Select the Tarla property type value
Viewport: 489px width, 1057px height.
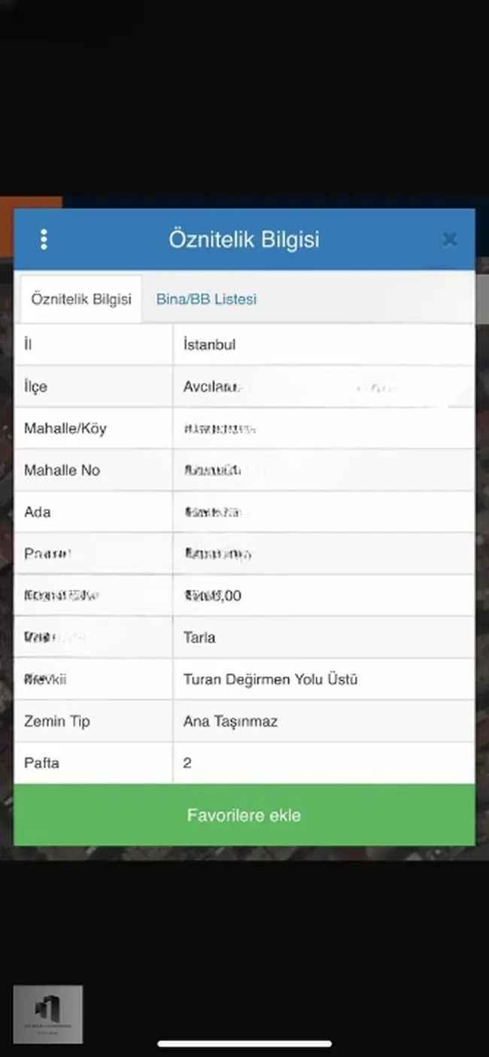pos(199,637)
